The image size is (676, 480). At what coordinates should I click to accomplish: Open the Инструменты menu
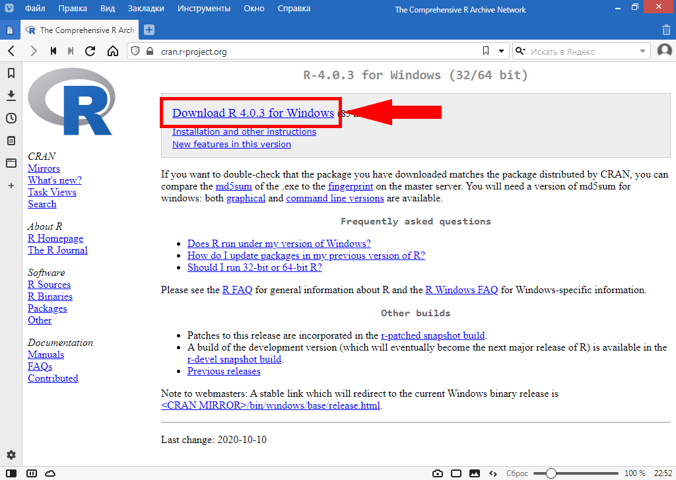click(204, 9)
